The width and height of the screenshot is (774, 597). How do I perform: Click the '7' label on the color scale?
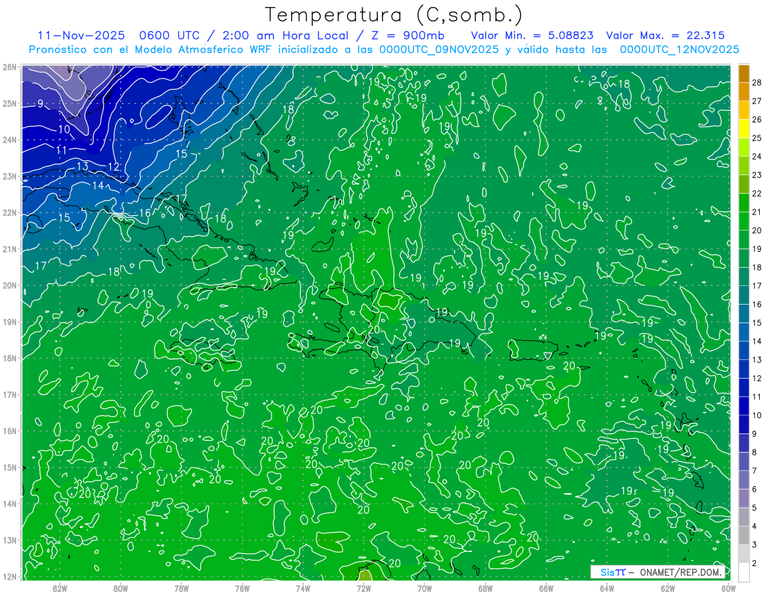pos(755,471)
